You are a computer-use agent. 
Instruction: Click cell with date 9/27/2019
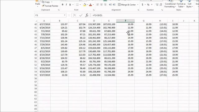pyautogui.click(x=44, y=75)
